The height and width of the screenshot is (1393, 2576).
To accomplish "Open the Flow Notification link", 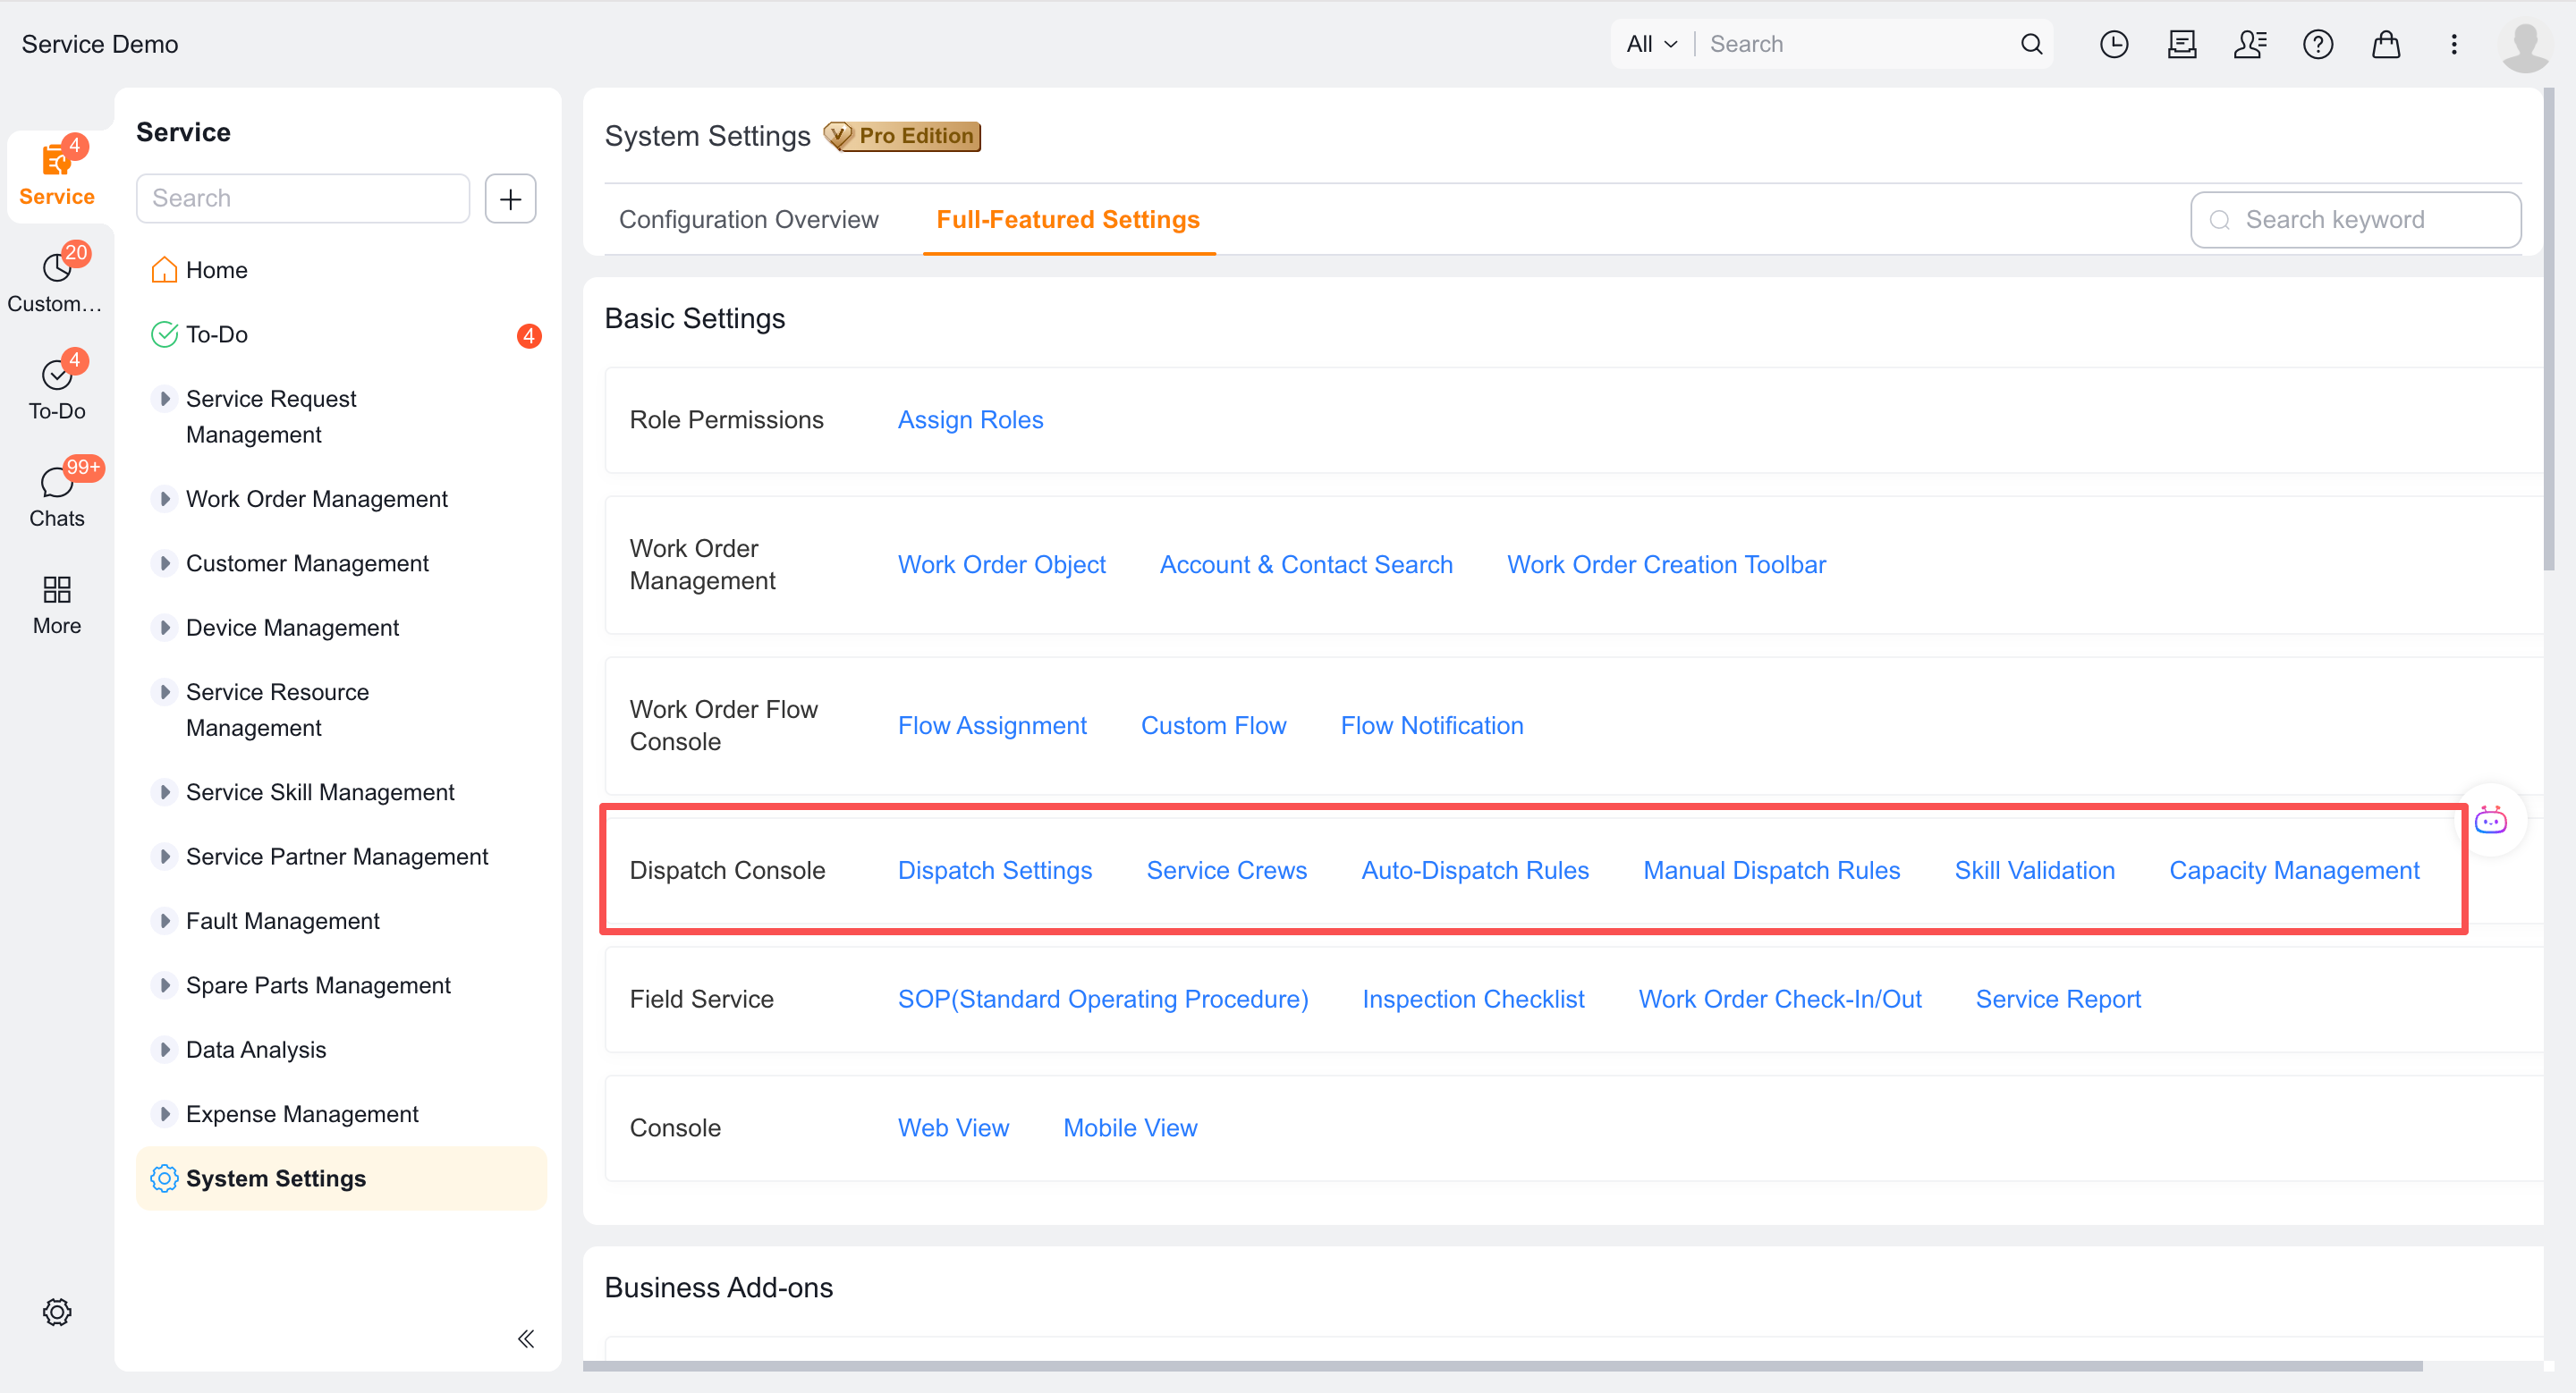I will click(x=1432, y=725).
